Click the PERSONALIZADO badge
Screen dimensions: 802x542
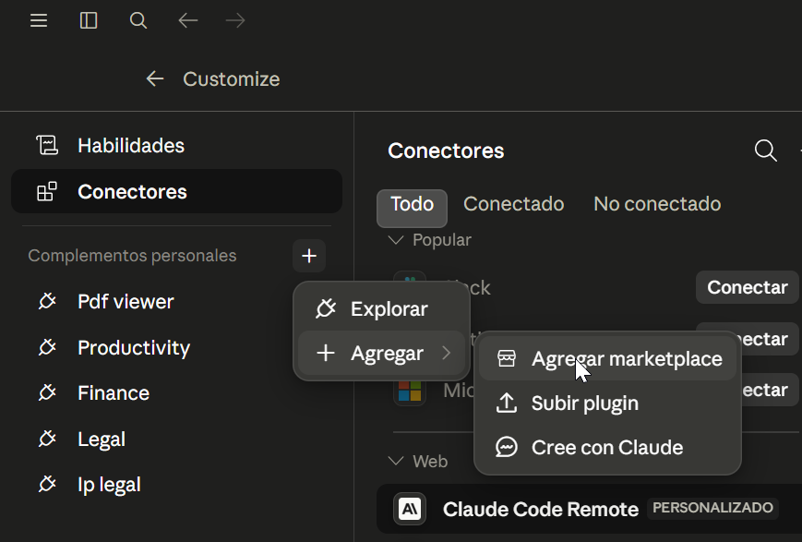712,508
